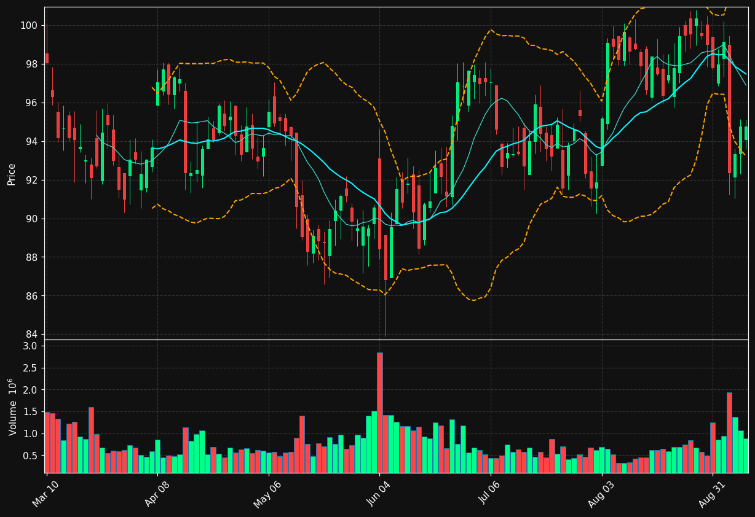Click the 98 price axis value

(33, 64)
